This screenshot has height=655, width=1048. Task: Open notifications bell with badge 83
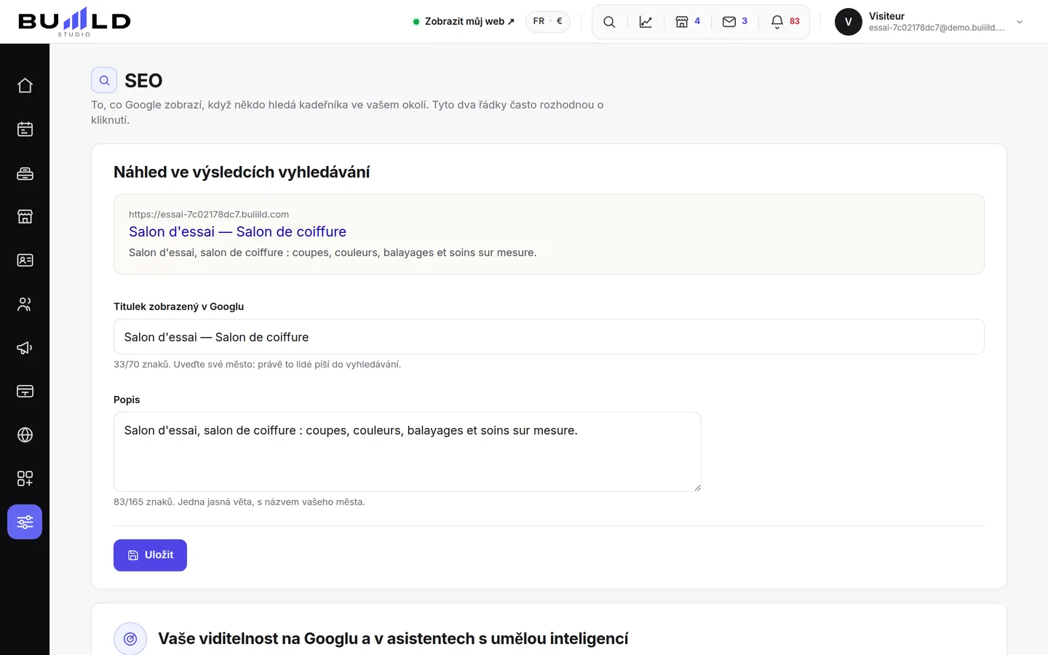[785, 22]
